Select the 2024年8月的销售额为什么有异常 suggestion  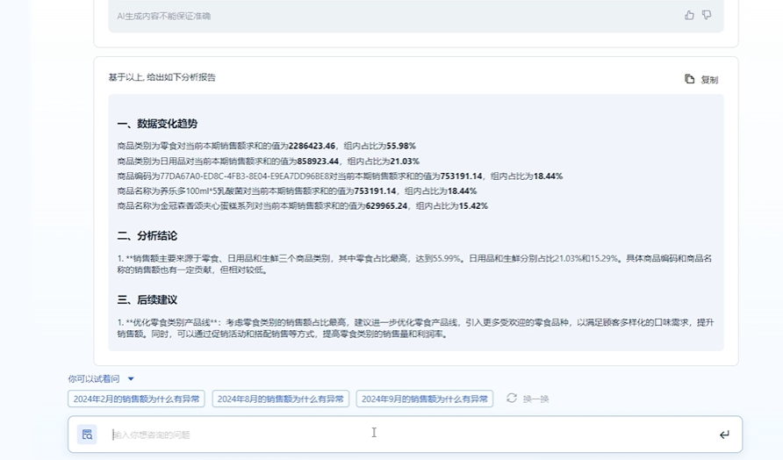(281, 399)
